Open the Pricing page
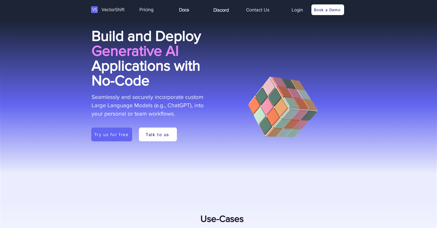Screen dimensions: 437x228 click(146, 10)
